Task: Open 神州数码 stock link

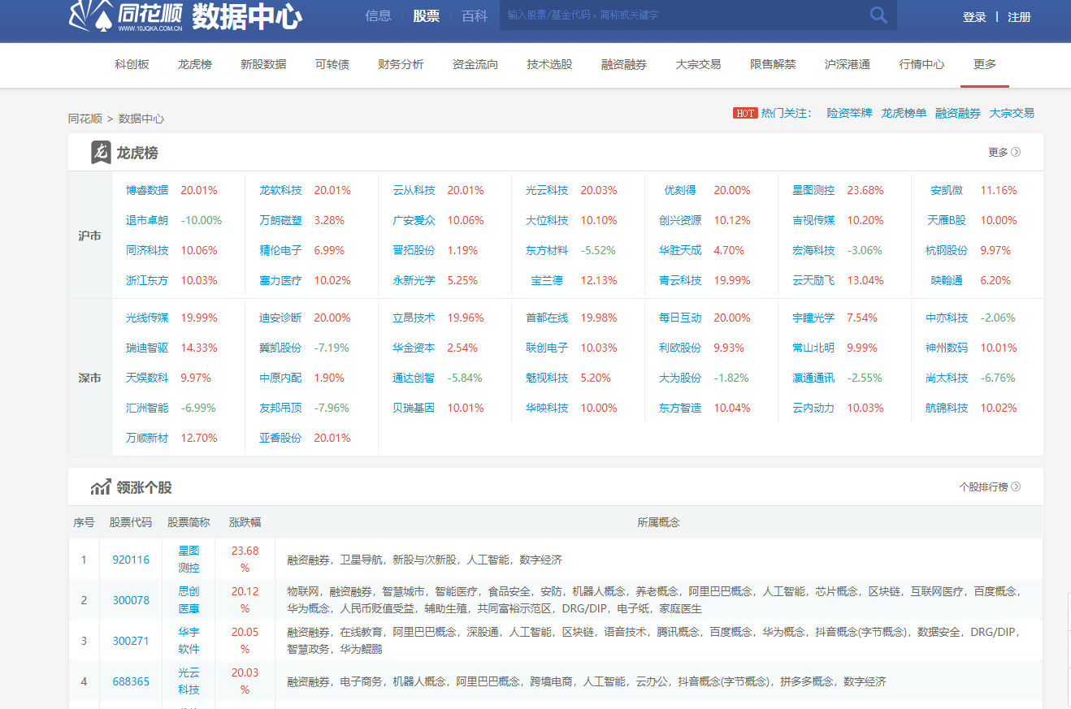Action: click(947, 348)
